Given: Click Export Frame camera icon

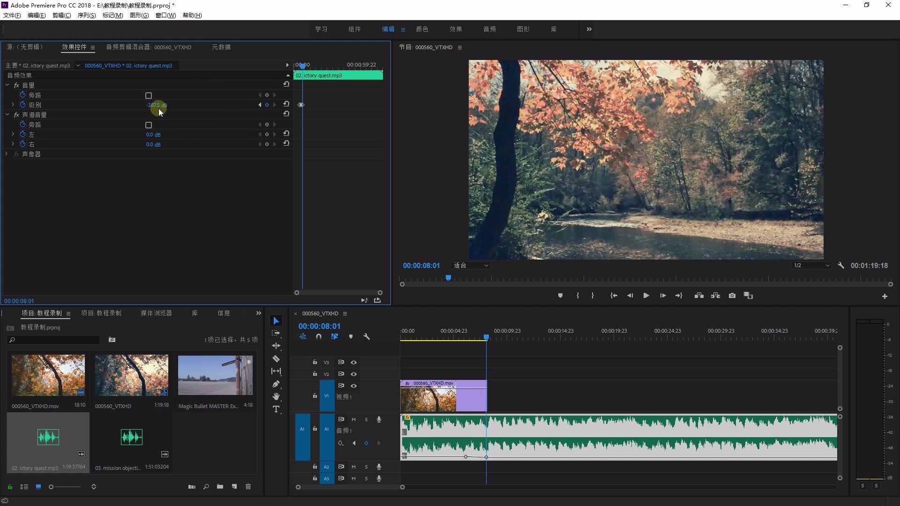Looking at the screenshot, I should point(732,296).
